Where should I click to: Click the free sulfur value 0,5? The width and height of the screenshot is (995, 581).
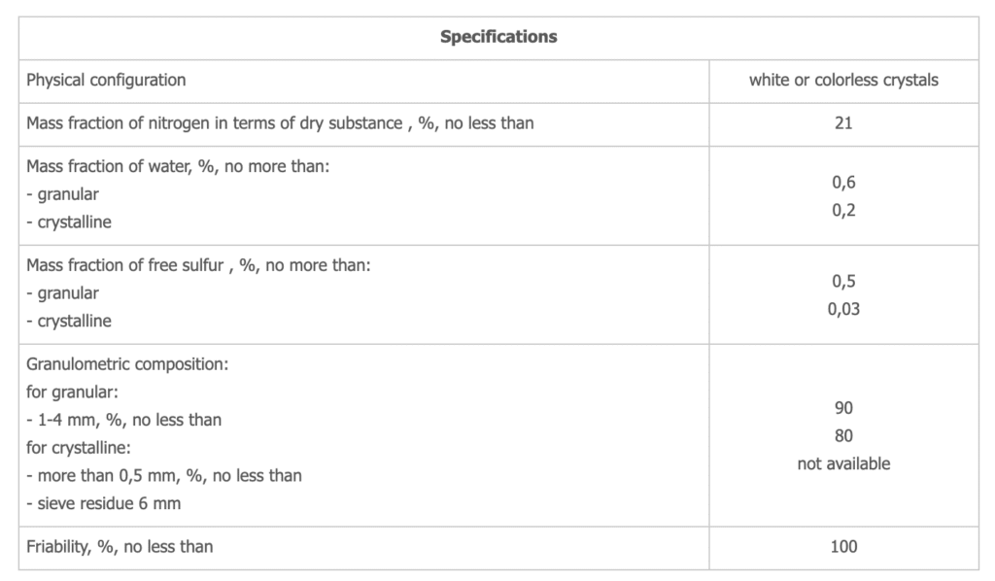click(843, 280)
